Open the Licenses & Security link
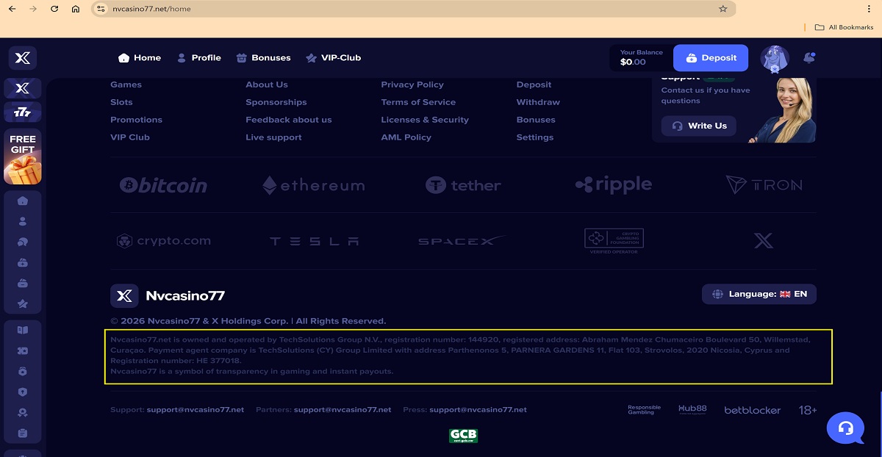This screenshot has width=882, height=457. coord(425,120)
